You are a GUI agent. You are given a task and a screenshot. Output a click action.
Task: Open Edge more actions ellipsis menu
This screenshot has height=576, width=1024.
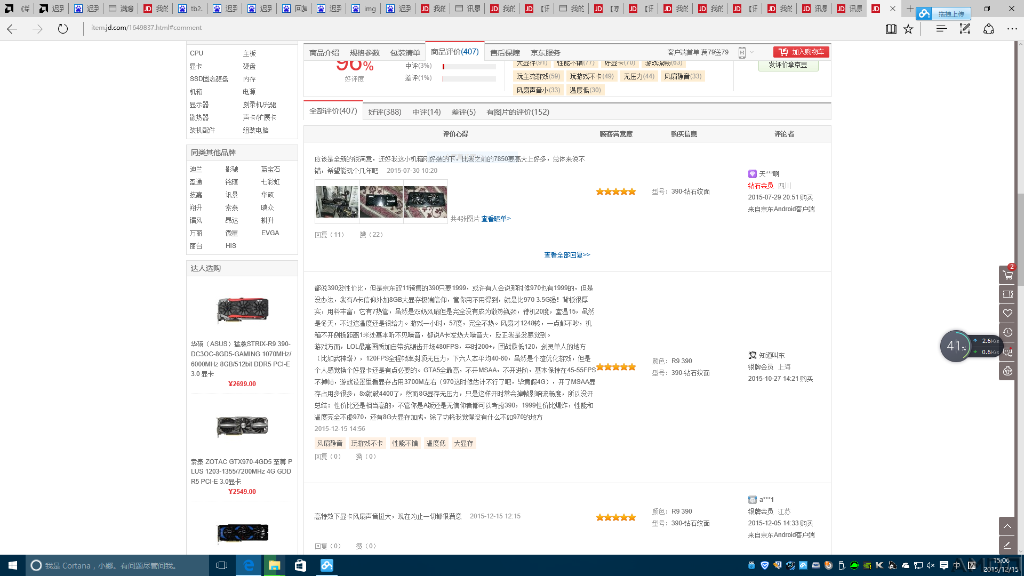coord(1012,29)
